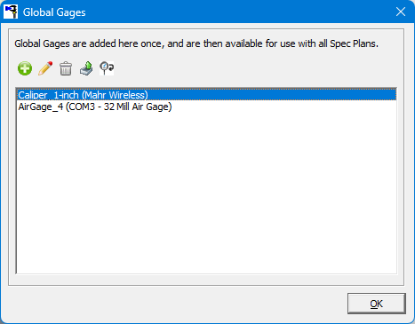This screenshot has height=324, width=415.
Task: Select the Caliper_1-inch (Mahr Wireless) gage
Action: pos(206,95)
